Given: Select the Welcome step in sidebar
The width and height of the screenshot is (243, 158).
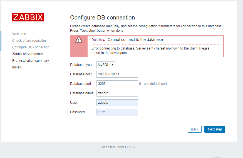Looking at the screenshot, I should (x=19, y=34).
